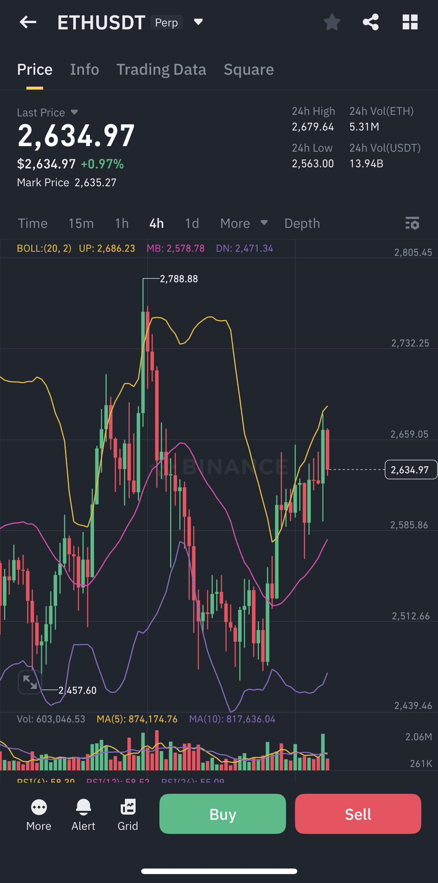Select the 1d interval

coord(192,223)
